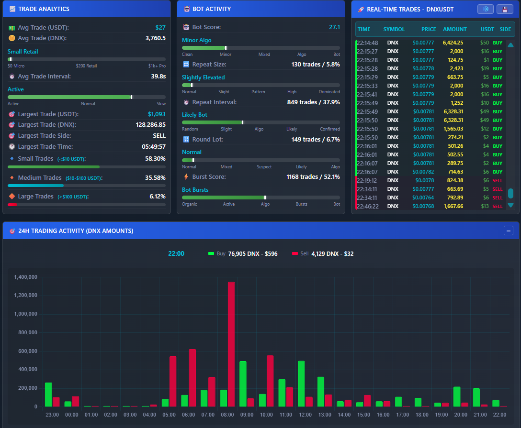Image resolution: width=521 pixels, height=428 pixels.
Task: Click the coin icon beside Avg Trade (DNX)
Action: coord(11,38)
